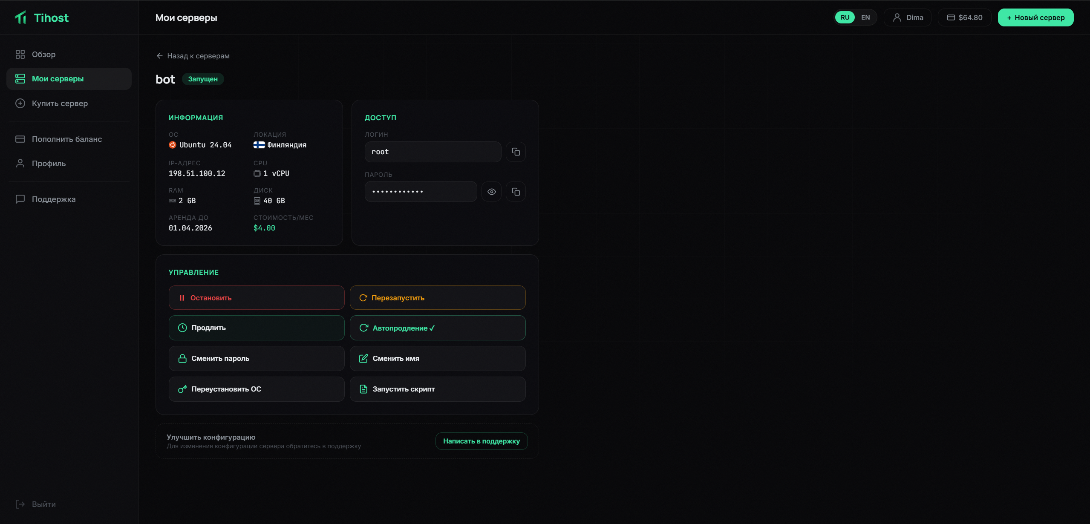Restart the server with Перезапустить
The width and height of the screenshot is (1090, 524).
click(438, 298)
